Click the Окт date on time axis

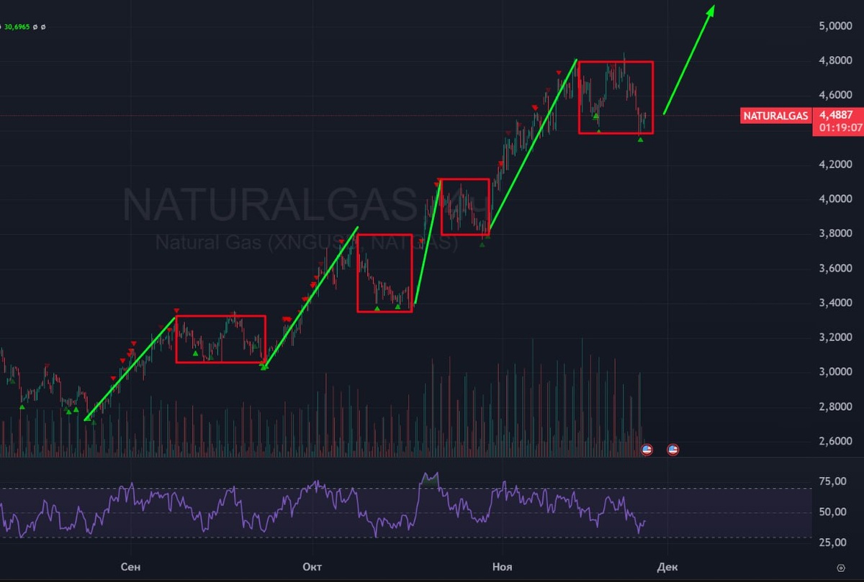coord(312,567)
